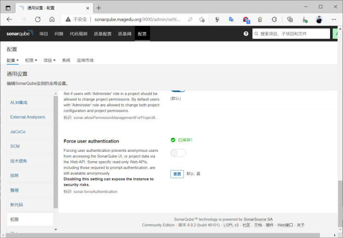Select ALM集成 settings category

19,102
